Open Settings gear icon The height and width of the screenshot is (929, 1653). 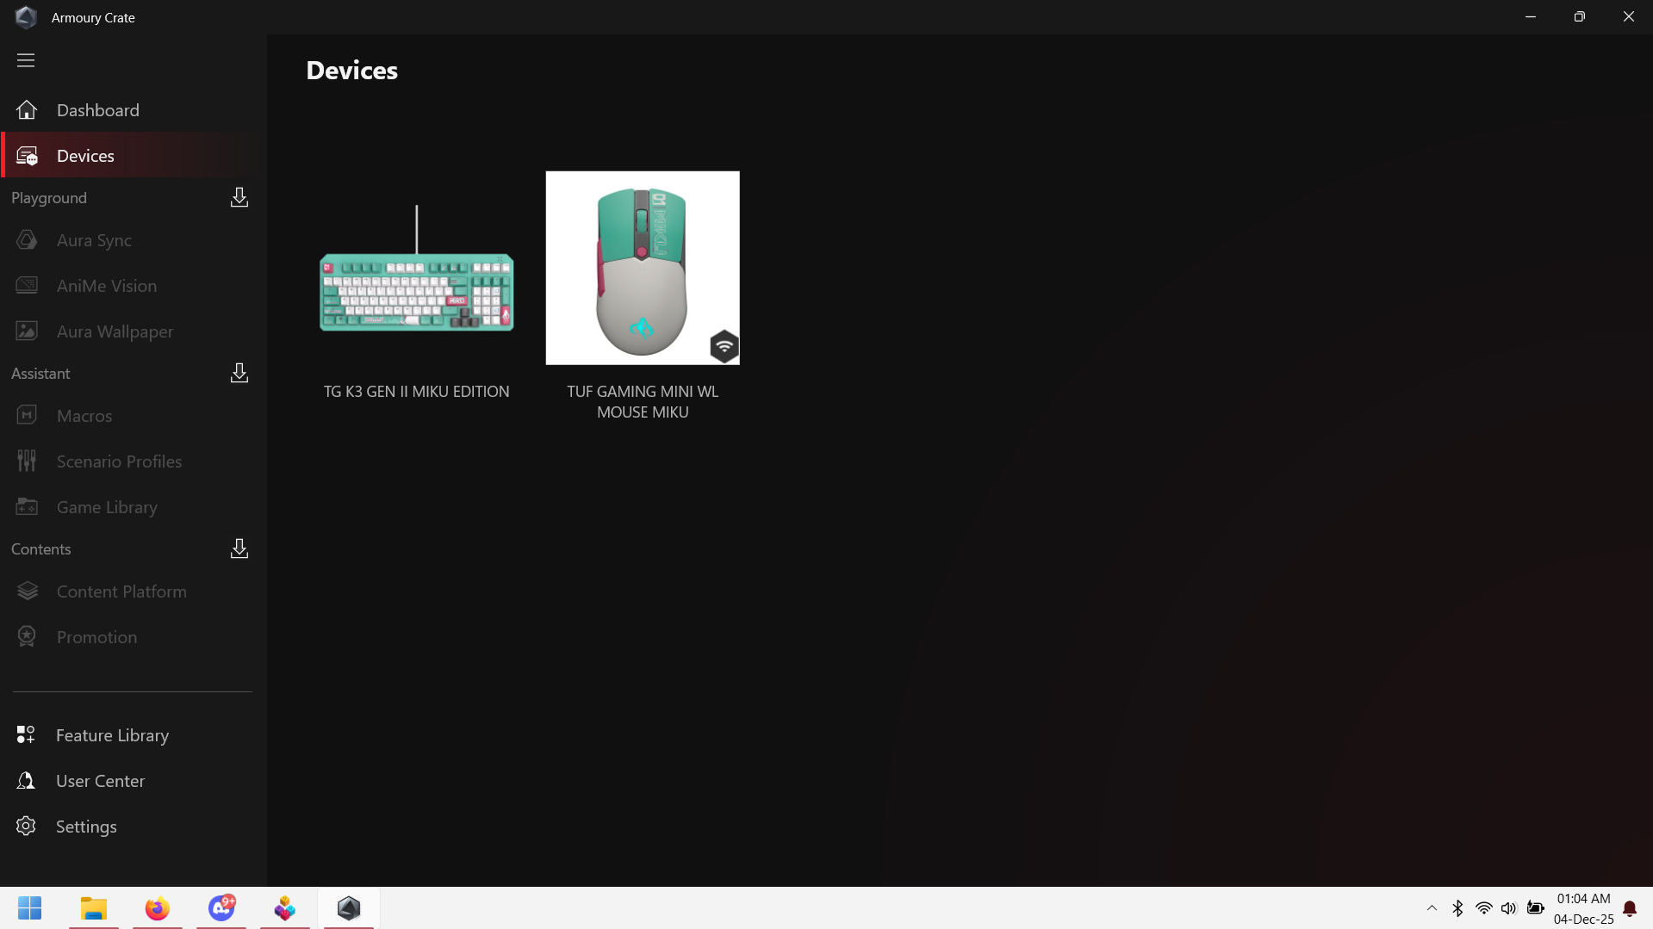tap(27, 827)
